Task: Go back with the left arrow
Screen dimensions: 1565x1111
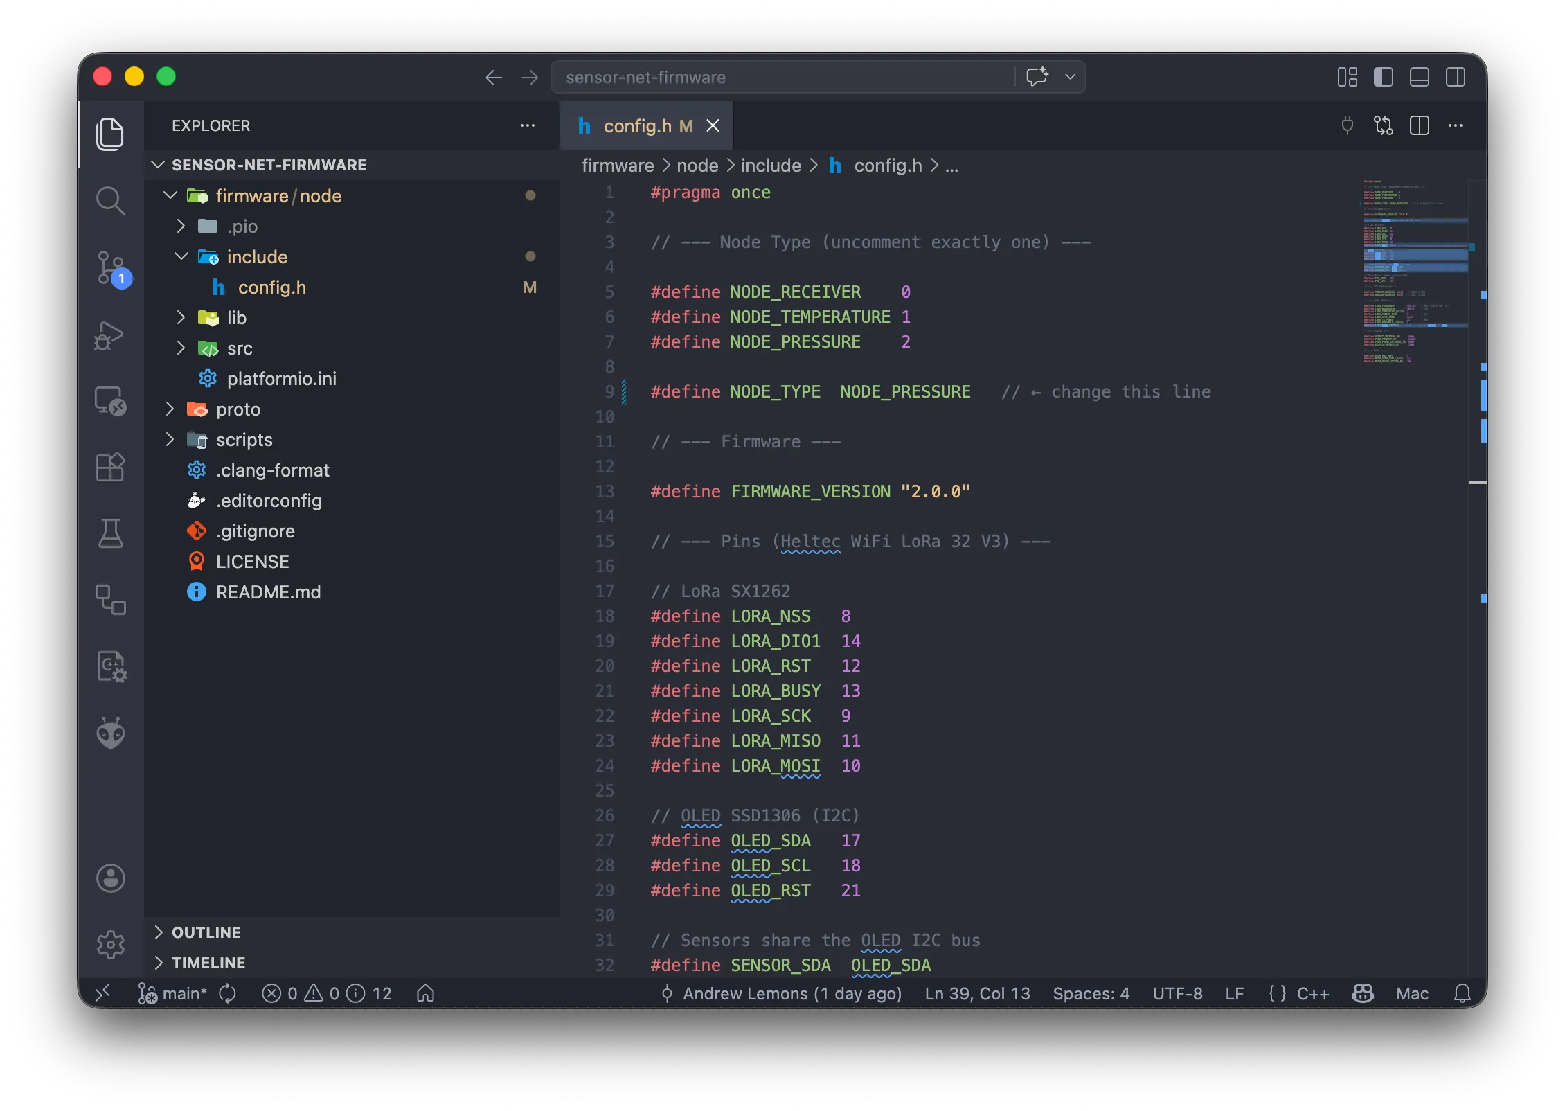Action: click(493, 77)
